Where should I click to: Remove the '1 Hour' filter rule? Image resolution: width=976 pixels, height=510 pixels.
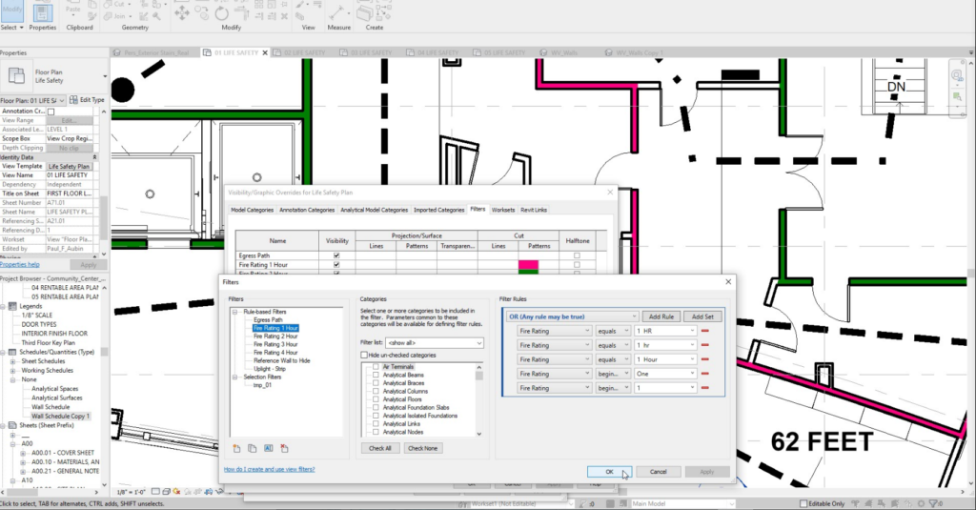click(x=704, y=359)
